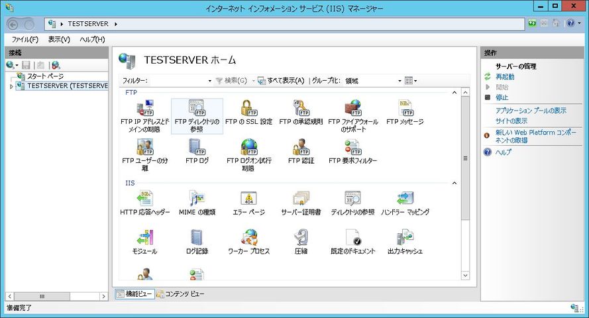This screenshot has height=318, width=589.
Task: Click 停止 action link
Action: [x=502, y=97]
